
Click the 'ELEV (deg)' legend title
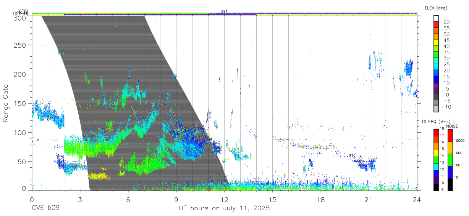(x=436, y=8)
